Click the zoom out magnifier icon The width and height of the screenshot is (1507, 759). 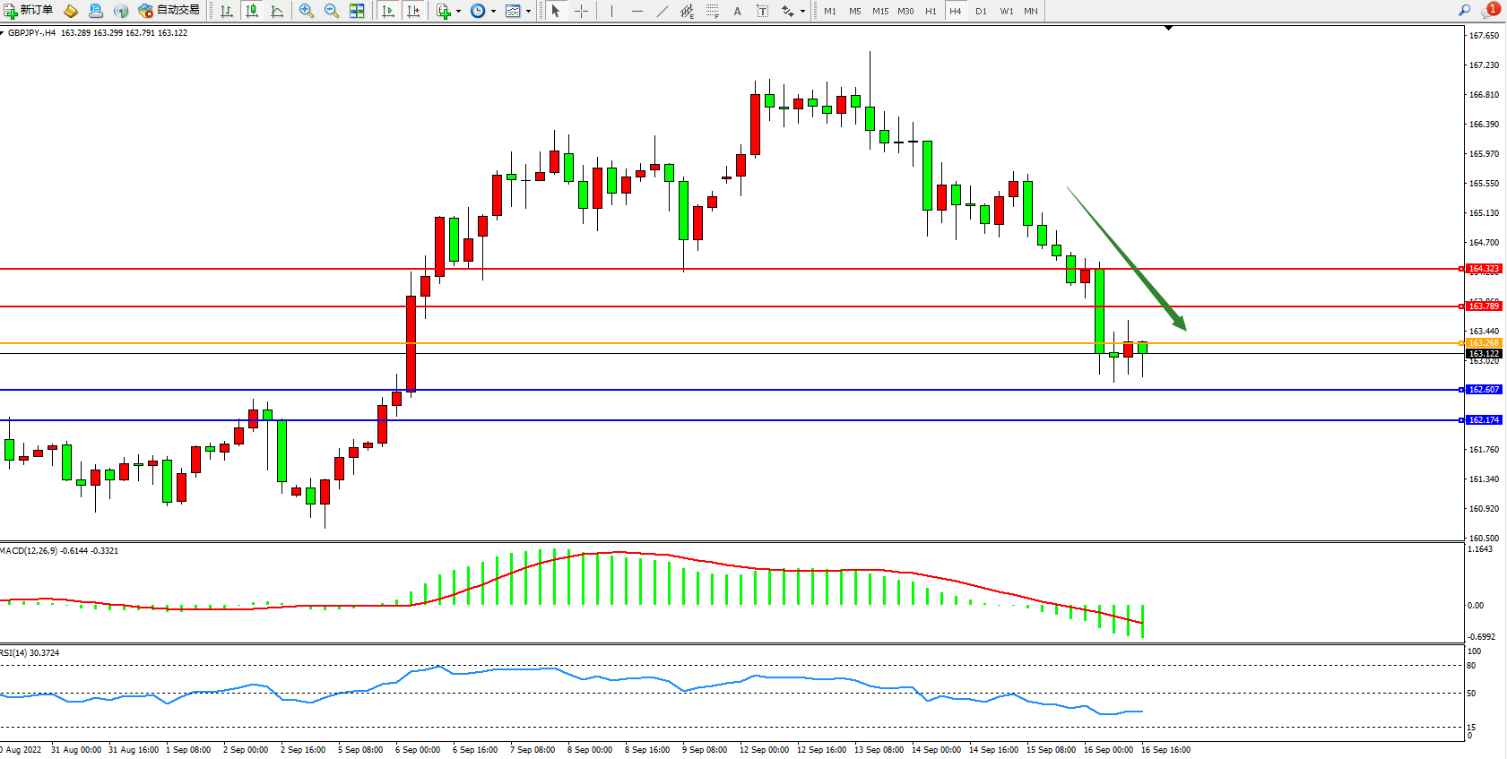pos(331,11)
